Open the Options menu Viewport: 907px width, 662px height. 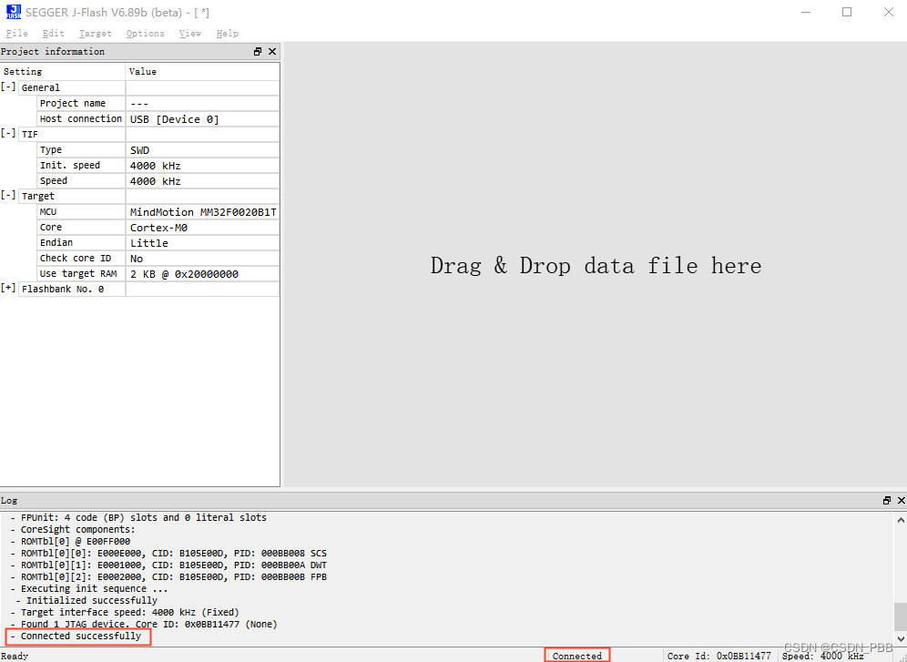145,33
